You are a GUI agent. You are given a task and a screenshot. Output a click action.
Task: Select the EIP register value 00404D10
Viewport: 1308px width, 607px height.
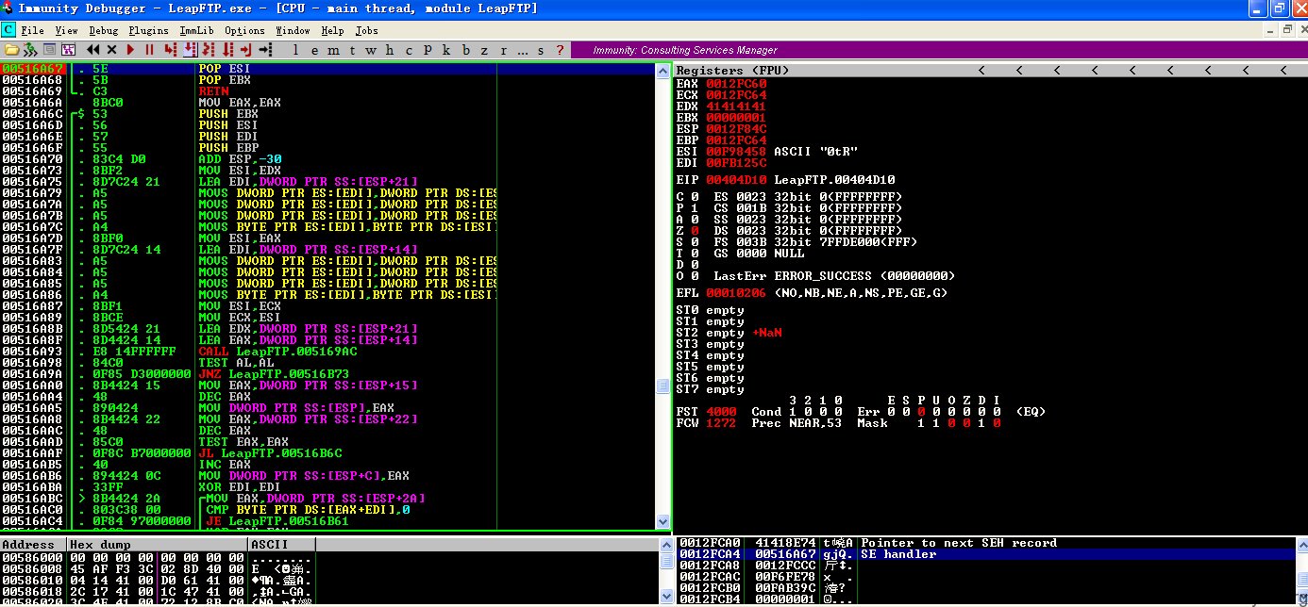tap(736, 180)
